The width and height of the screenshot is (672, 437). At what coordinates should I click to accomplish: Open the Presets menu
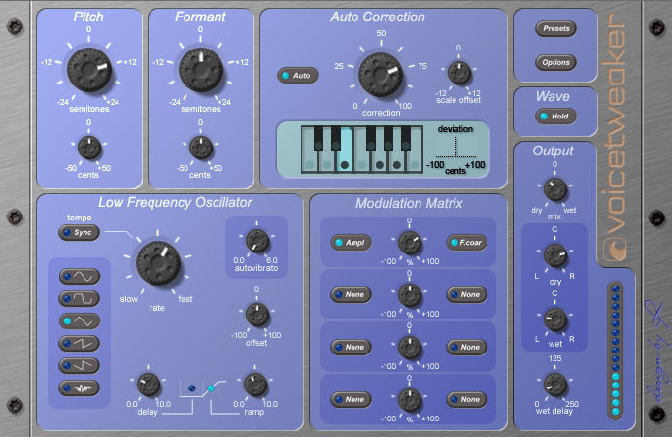point(554,29)
